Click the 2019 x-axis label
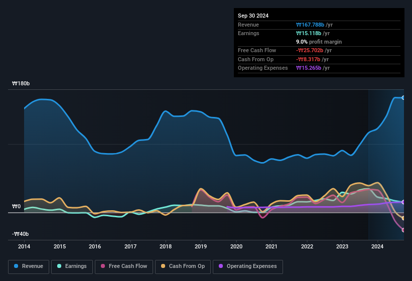The width and height of the screenshot is (412, 281). point(201,246)
